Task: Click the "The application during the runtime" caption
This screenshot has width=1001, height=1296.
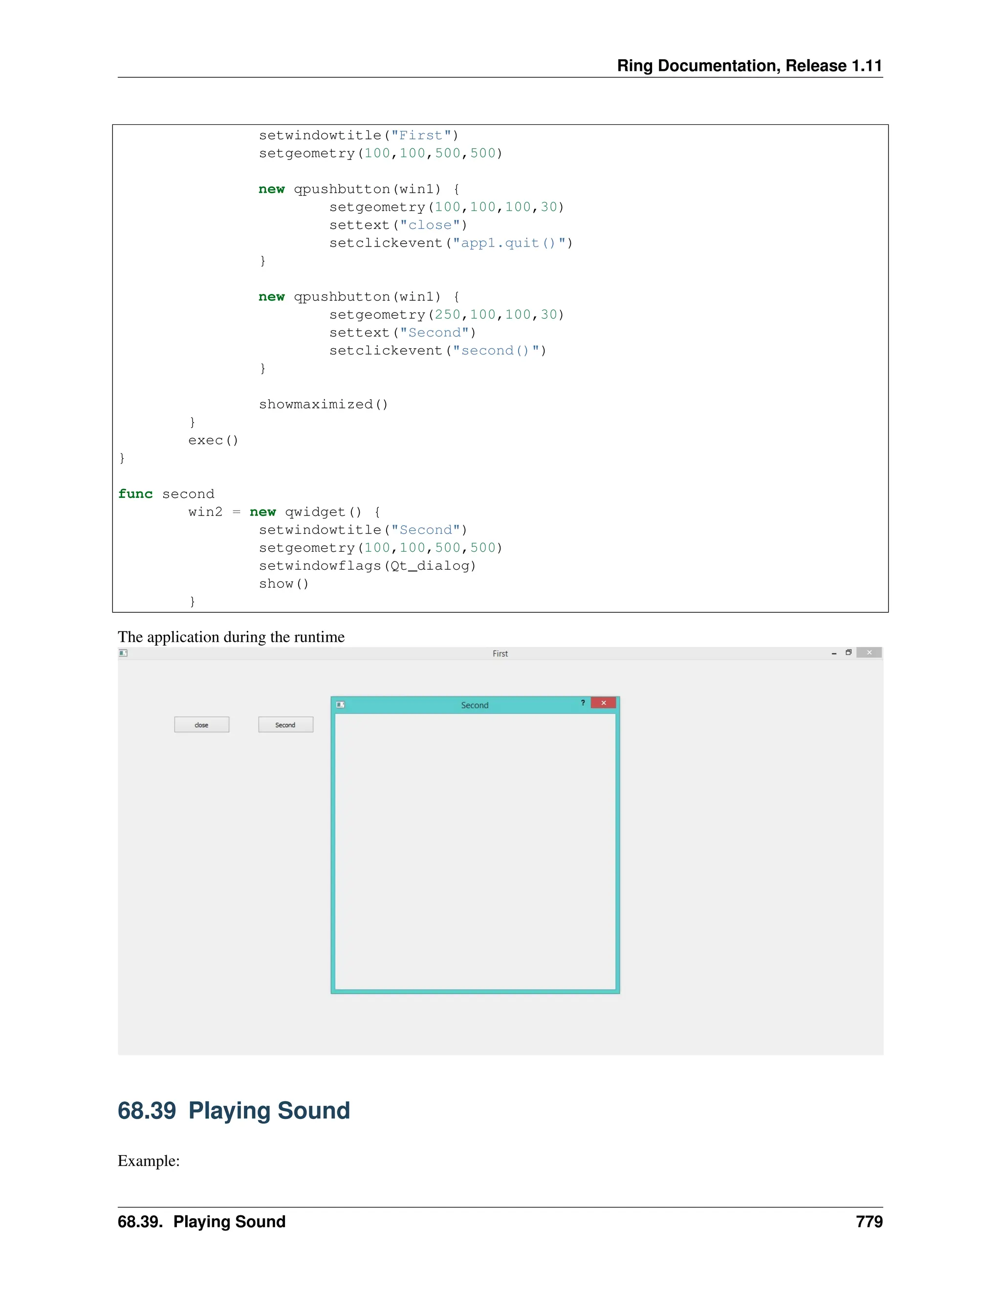Action: tap(231, 637)
